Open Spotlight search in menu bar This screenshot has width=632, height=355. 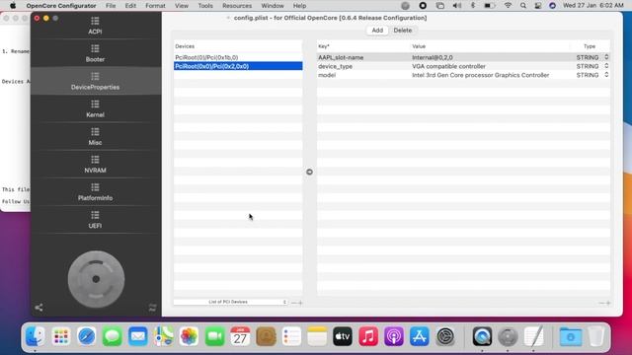click(x=523, y=6)
